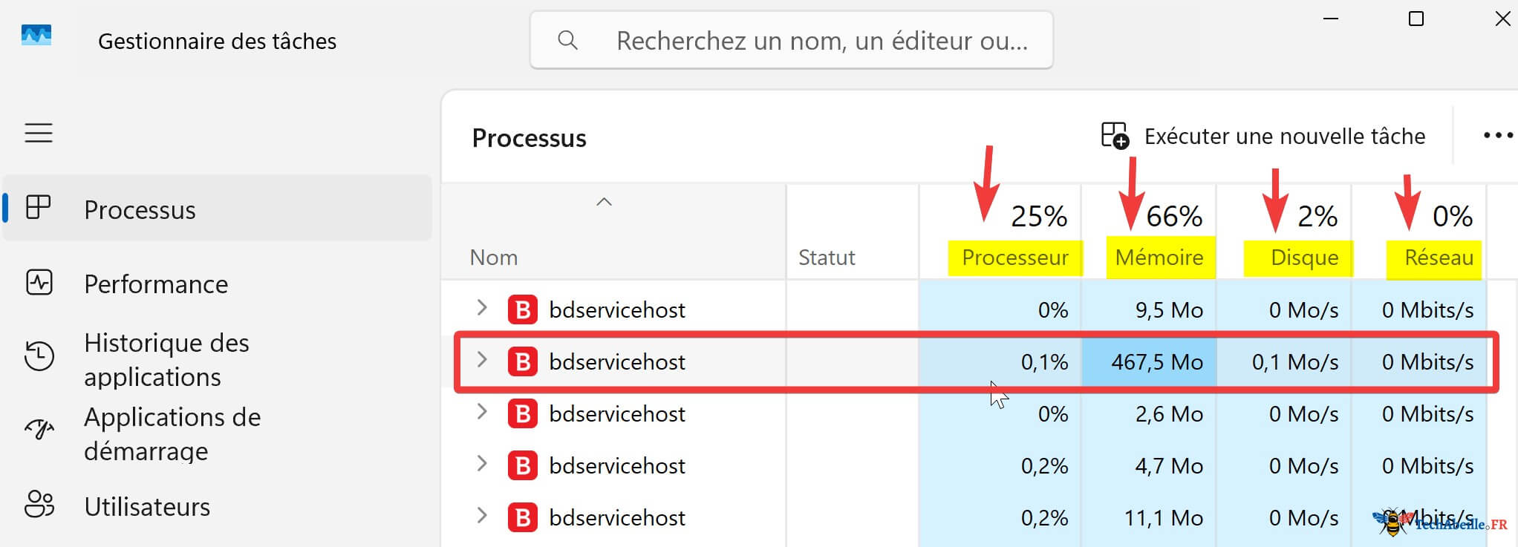Click the Processus sidebar icon

[x=39, y=207]
